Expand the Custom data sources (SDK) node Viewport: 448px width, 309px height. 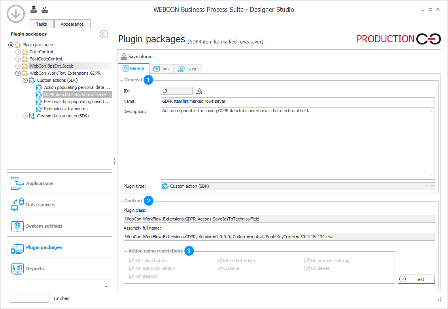(x=25, y=116)
